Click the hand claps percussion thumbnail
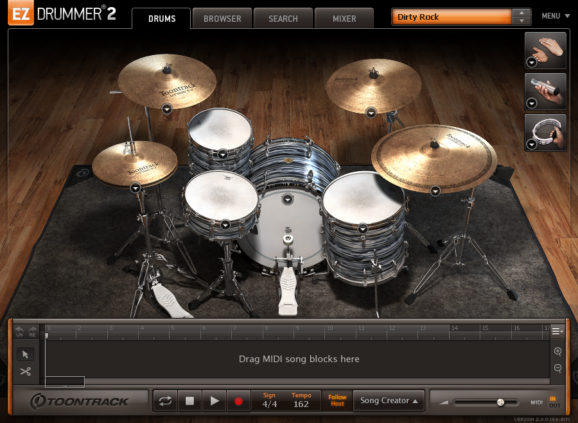 pos(545,51)
